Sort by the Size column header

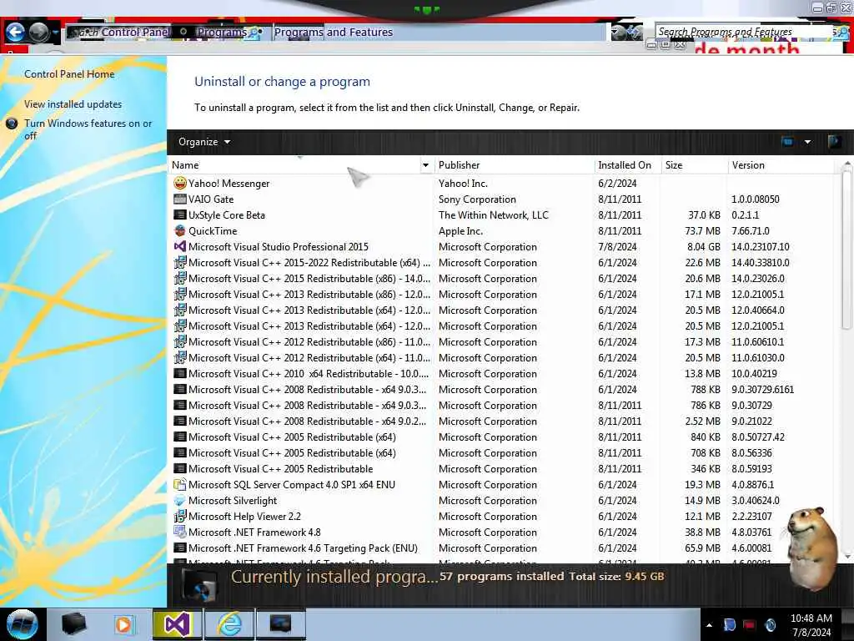[695, 165]
